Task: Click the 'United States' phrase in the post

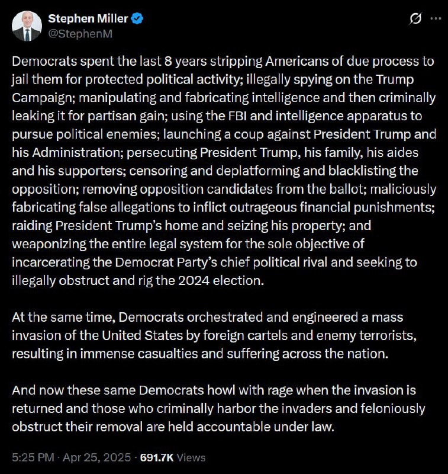Action: [142, 335]
